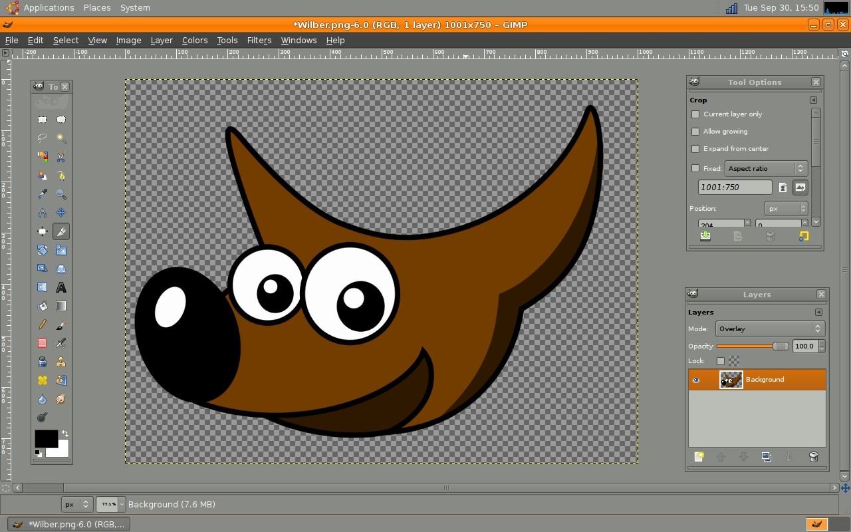Enable Current layer only checkbox
The height and width of the screenshot is (532, 851).
coord(695,114)
